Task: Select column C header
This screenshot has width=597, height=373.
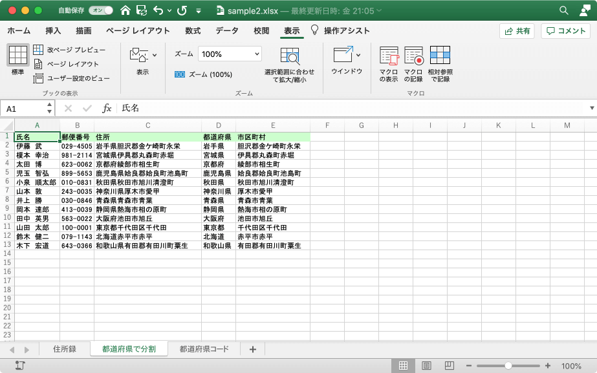Action: (147, 125)
